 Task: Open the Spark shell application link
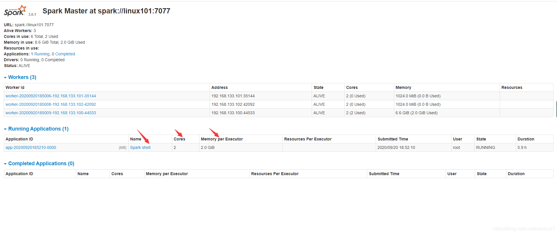(x=140, y=147)
